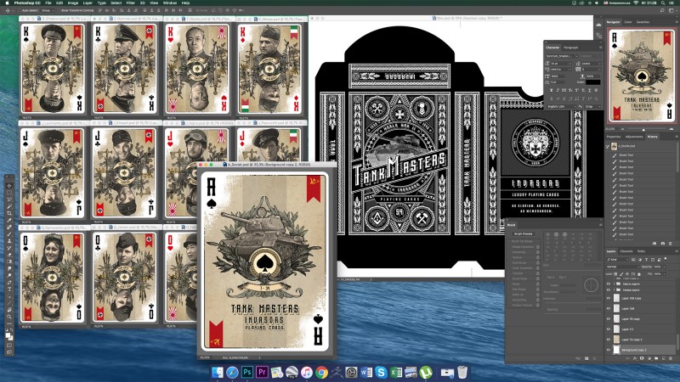Click the Brush Presets button
The image size is (680, 382).
(523, 234)
